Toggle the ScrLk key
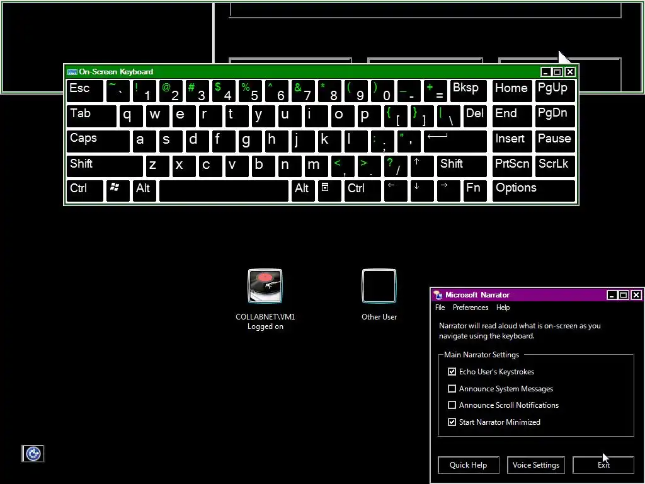This screenshot has width=645, height=484. 555,166
